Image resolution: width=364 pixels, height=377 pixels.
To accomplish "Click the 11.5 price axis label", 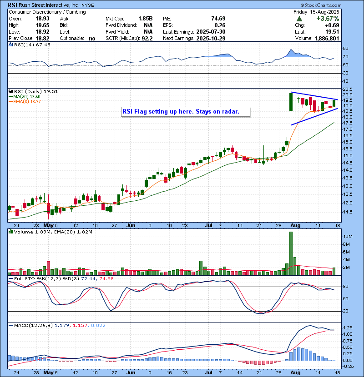I will click(347, 212).
